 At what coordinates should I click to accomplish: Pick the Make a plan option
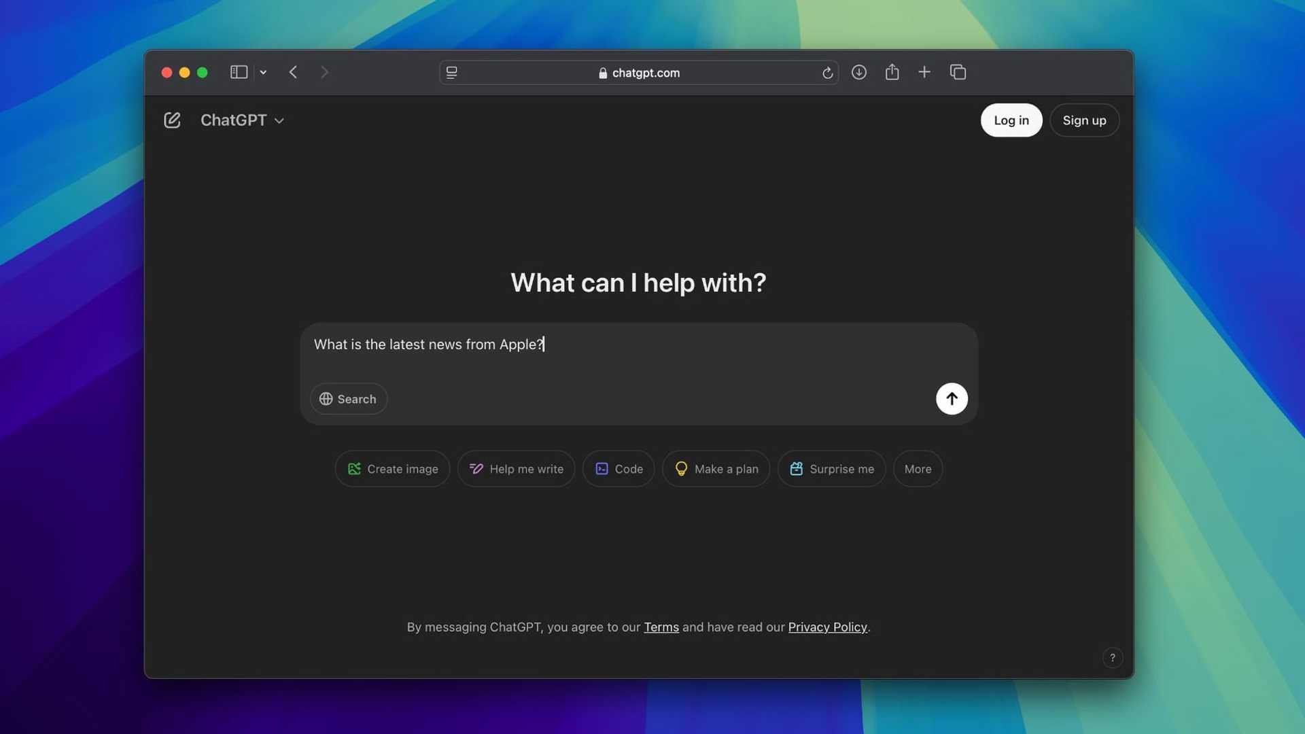716,468
